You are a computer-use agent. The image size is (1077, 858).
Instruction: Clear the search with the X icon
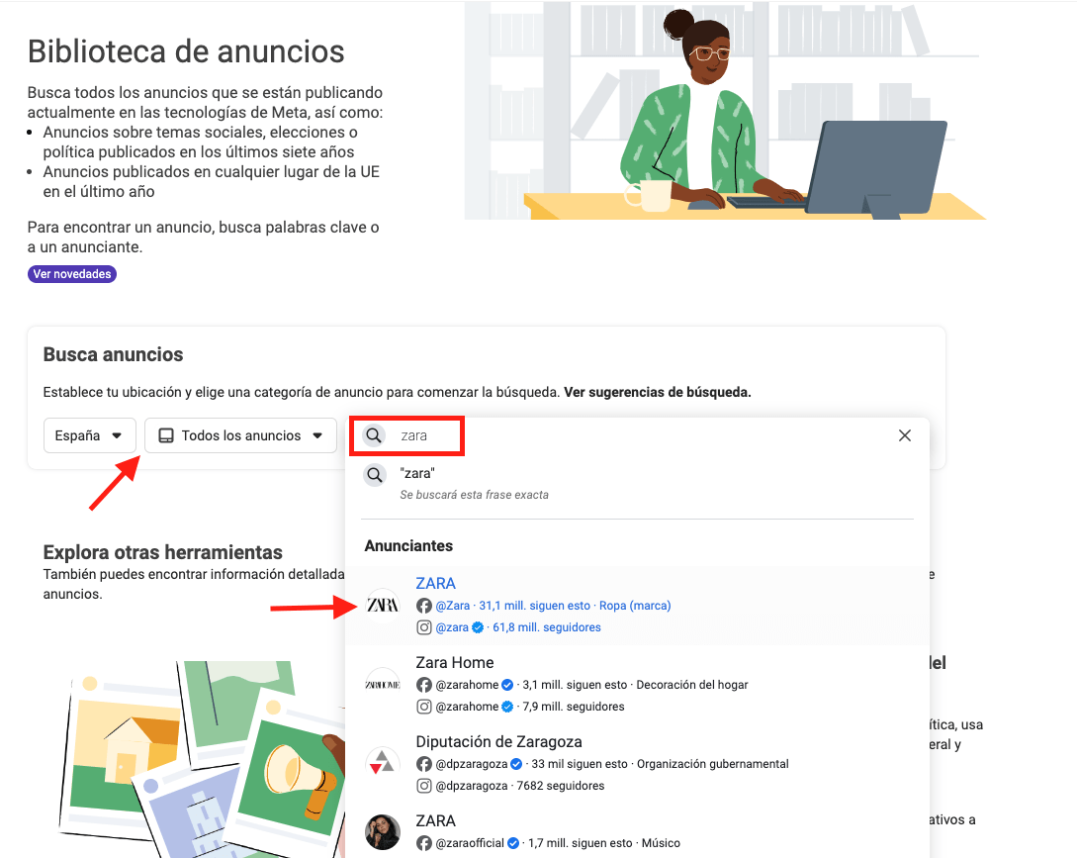(905, 435)
